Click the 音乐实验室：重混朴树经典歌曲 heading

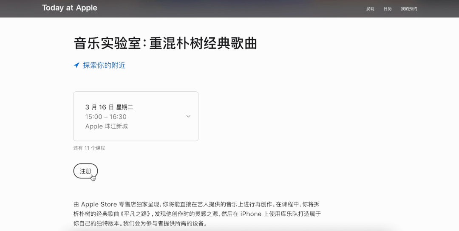pos(165,44)
